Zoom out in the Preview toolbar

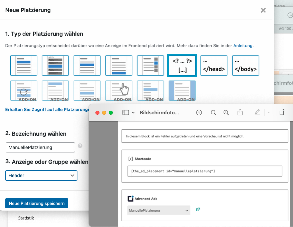coord(214,113)
